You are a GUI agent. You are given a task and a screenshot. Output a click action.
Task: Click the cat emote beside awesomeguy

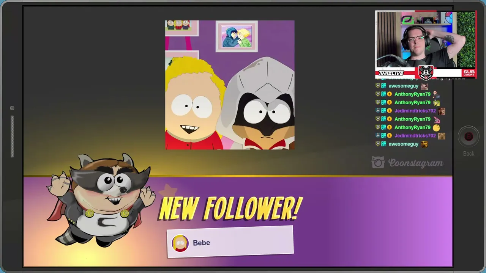click(424, 86)
